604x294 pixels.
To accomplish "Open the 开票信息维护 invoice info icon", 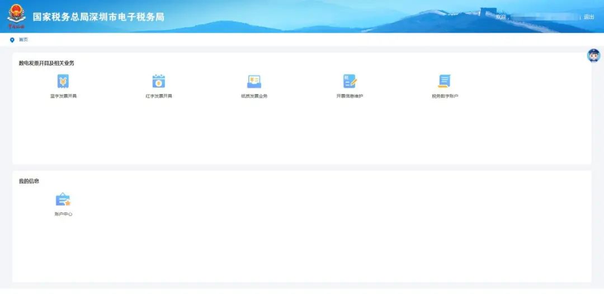I will 350,81.
